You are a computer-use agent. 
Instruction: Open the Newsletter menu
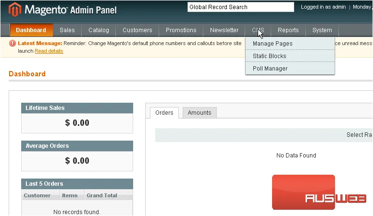(x=224, y=30)
